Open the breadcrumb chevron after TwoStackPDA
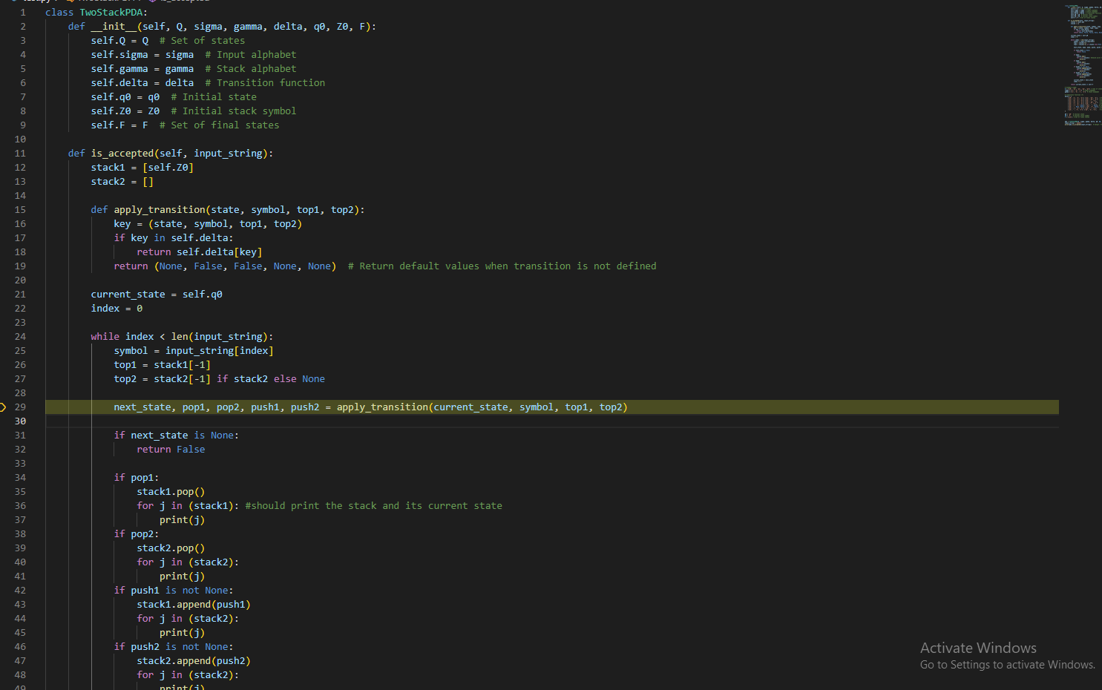Viewport: 1102px width, 690px height. [x=137, y=2]
